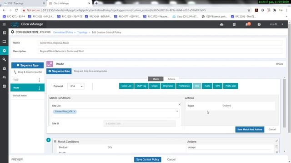291x163 pixels.
Task: Close the Cisco vManage browser tab
Action: pos(89,3)
